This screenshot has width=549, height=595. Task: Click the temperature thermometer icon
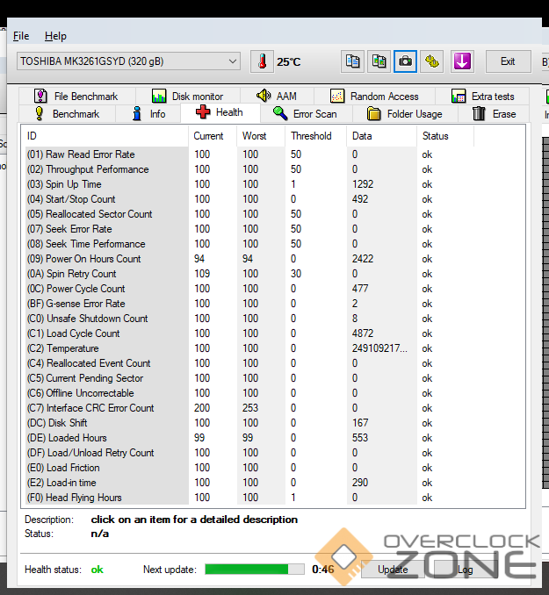click(262, 61)
